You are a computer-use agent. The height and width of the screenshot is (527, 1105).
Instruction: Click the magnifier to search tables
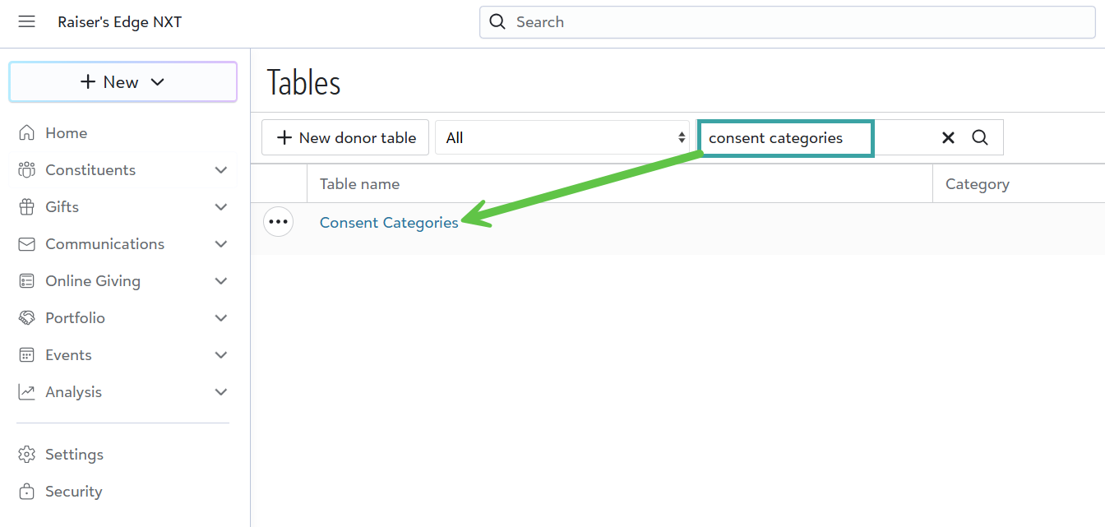tap(980, 138)
